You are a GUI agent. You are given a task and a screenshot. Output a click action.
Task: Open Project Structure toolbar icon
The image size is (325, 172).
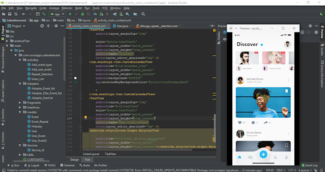135,14
